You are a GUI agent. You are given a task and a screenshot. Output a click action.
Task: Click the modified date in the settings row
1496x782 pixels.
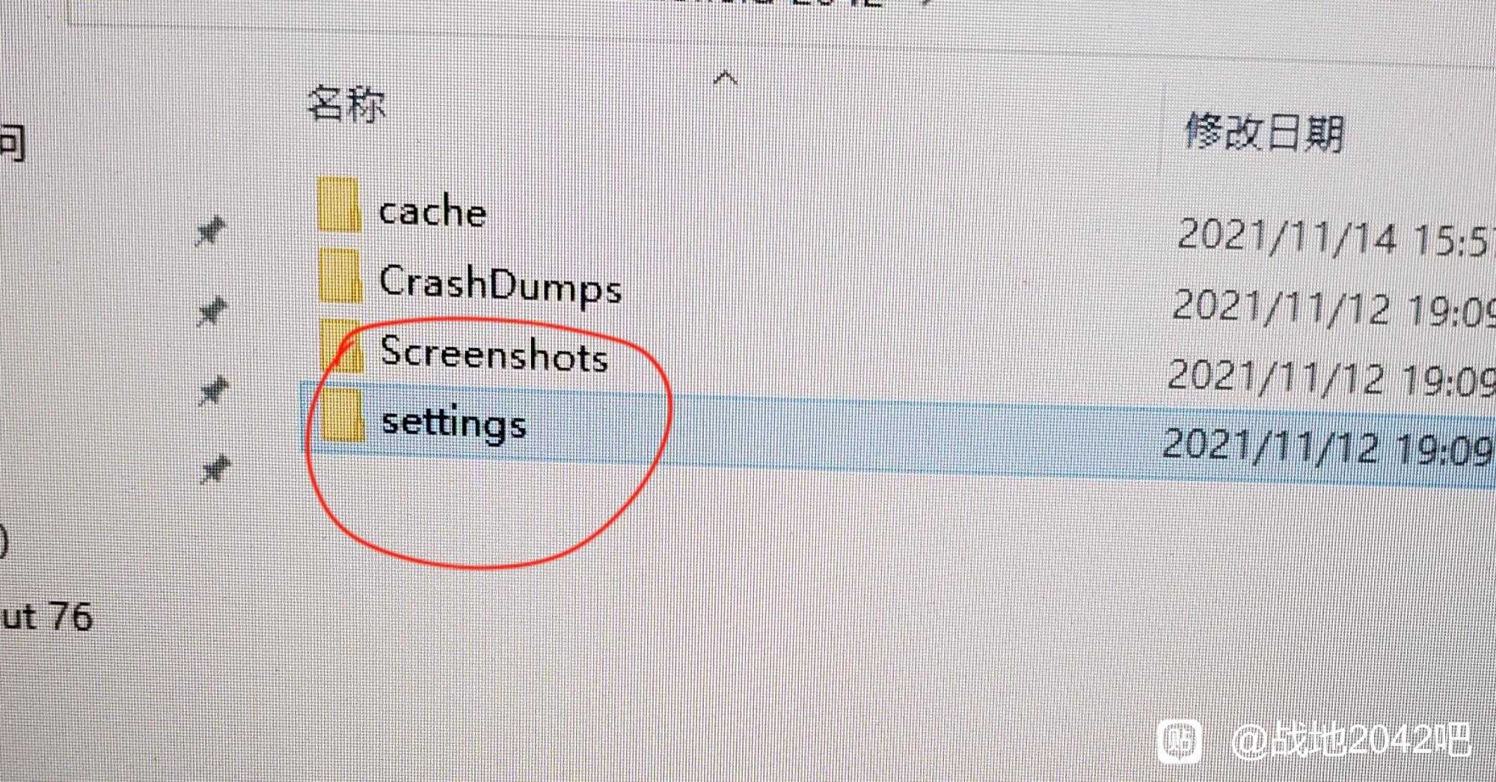[x=1329, y=447]
